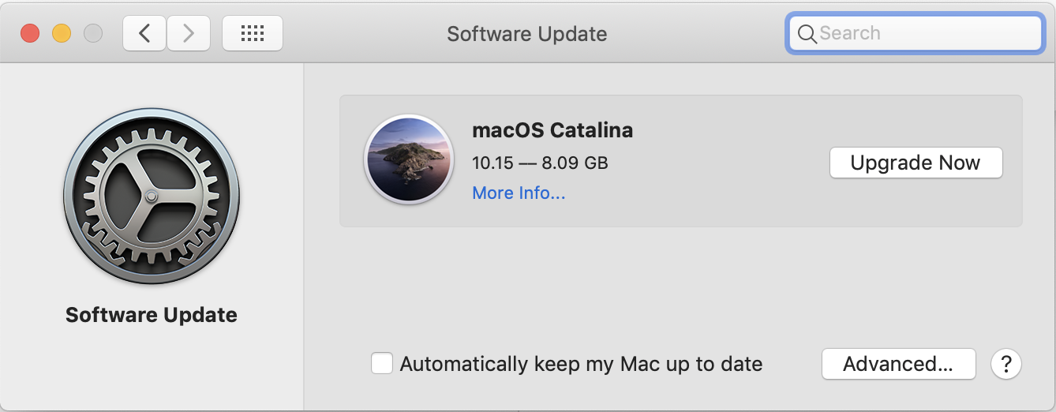Enable automatically keep my Mac up to date
Image resolution: width=1056 pixels, height=412 pixels.
(382, 363)
